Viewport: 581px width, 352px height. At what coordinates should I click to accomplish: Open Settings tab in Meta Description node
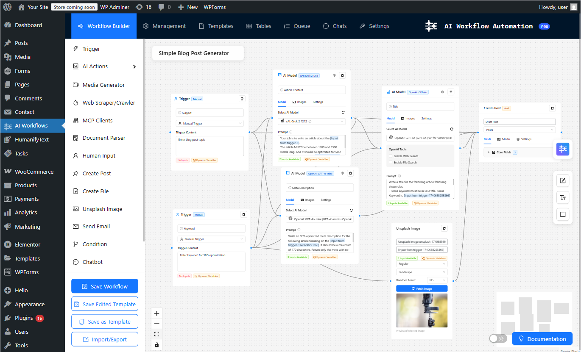pos(326,200)
